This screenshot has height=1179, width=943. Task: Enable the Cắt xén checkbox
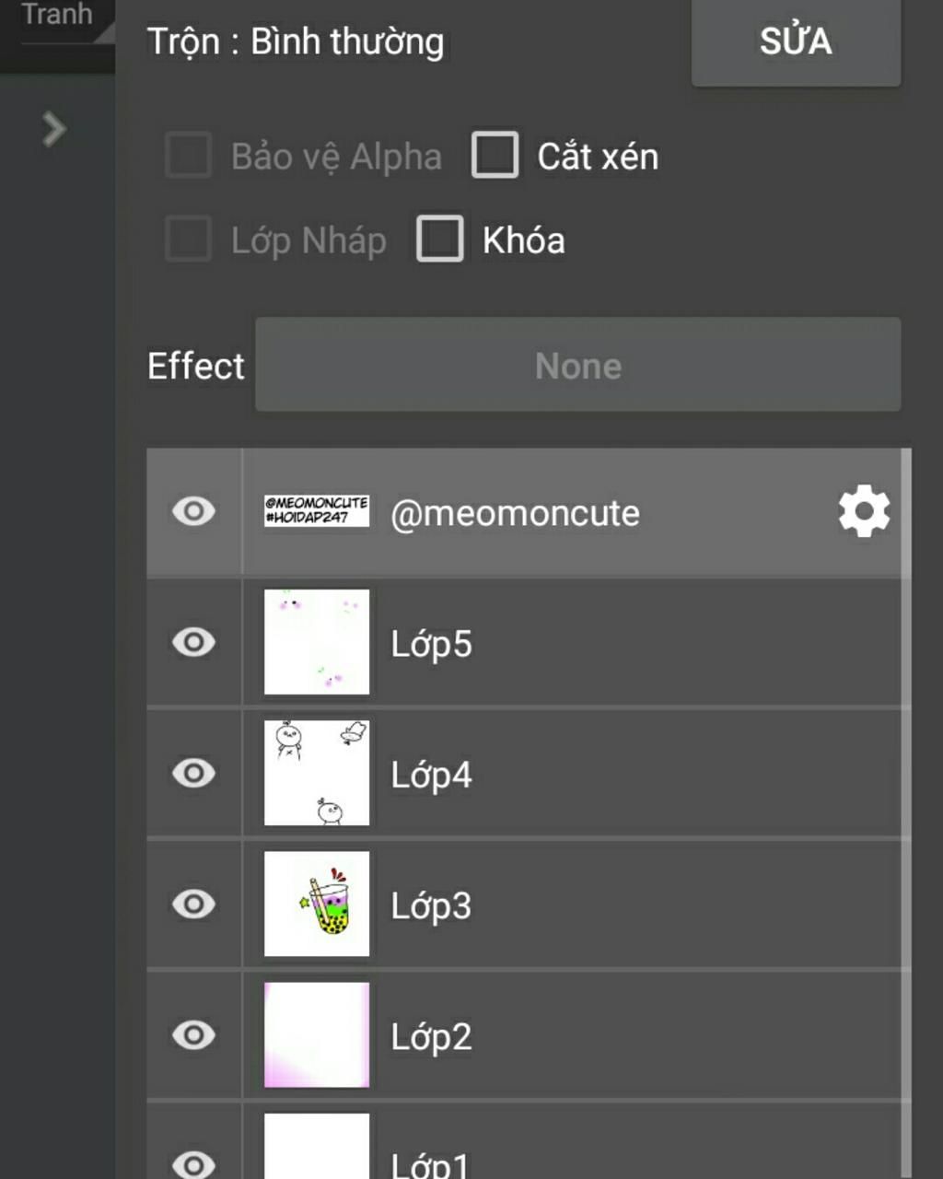[x=495, y=155]
